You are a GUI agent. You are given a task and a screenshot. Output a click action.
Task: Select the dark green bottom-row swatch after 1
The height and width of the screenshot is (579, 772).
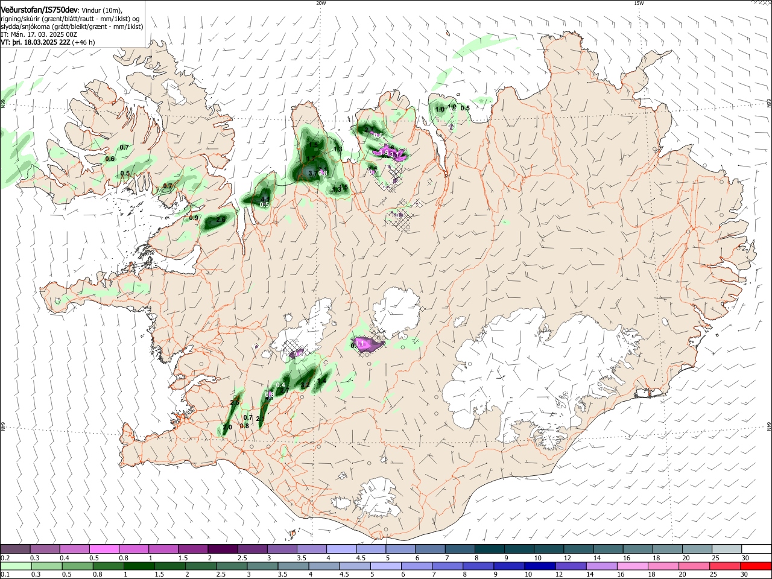[x=139, y=566]
